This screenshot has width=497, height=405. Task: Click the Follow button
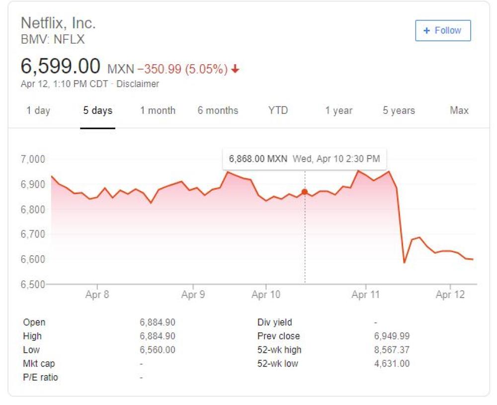click(x=443, y=31)
